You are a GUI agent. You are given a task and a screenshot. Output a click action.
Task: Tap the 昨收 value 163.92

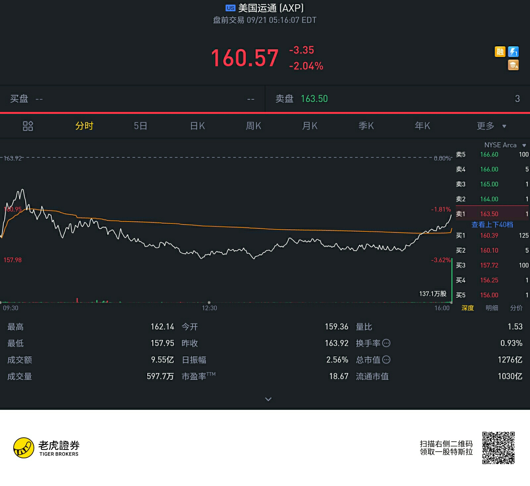[x=337, y=343]
